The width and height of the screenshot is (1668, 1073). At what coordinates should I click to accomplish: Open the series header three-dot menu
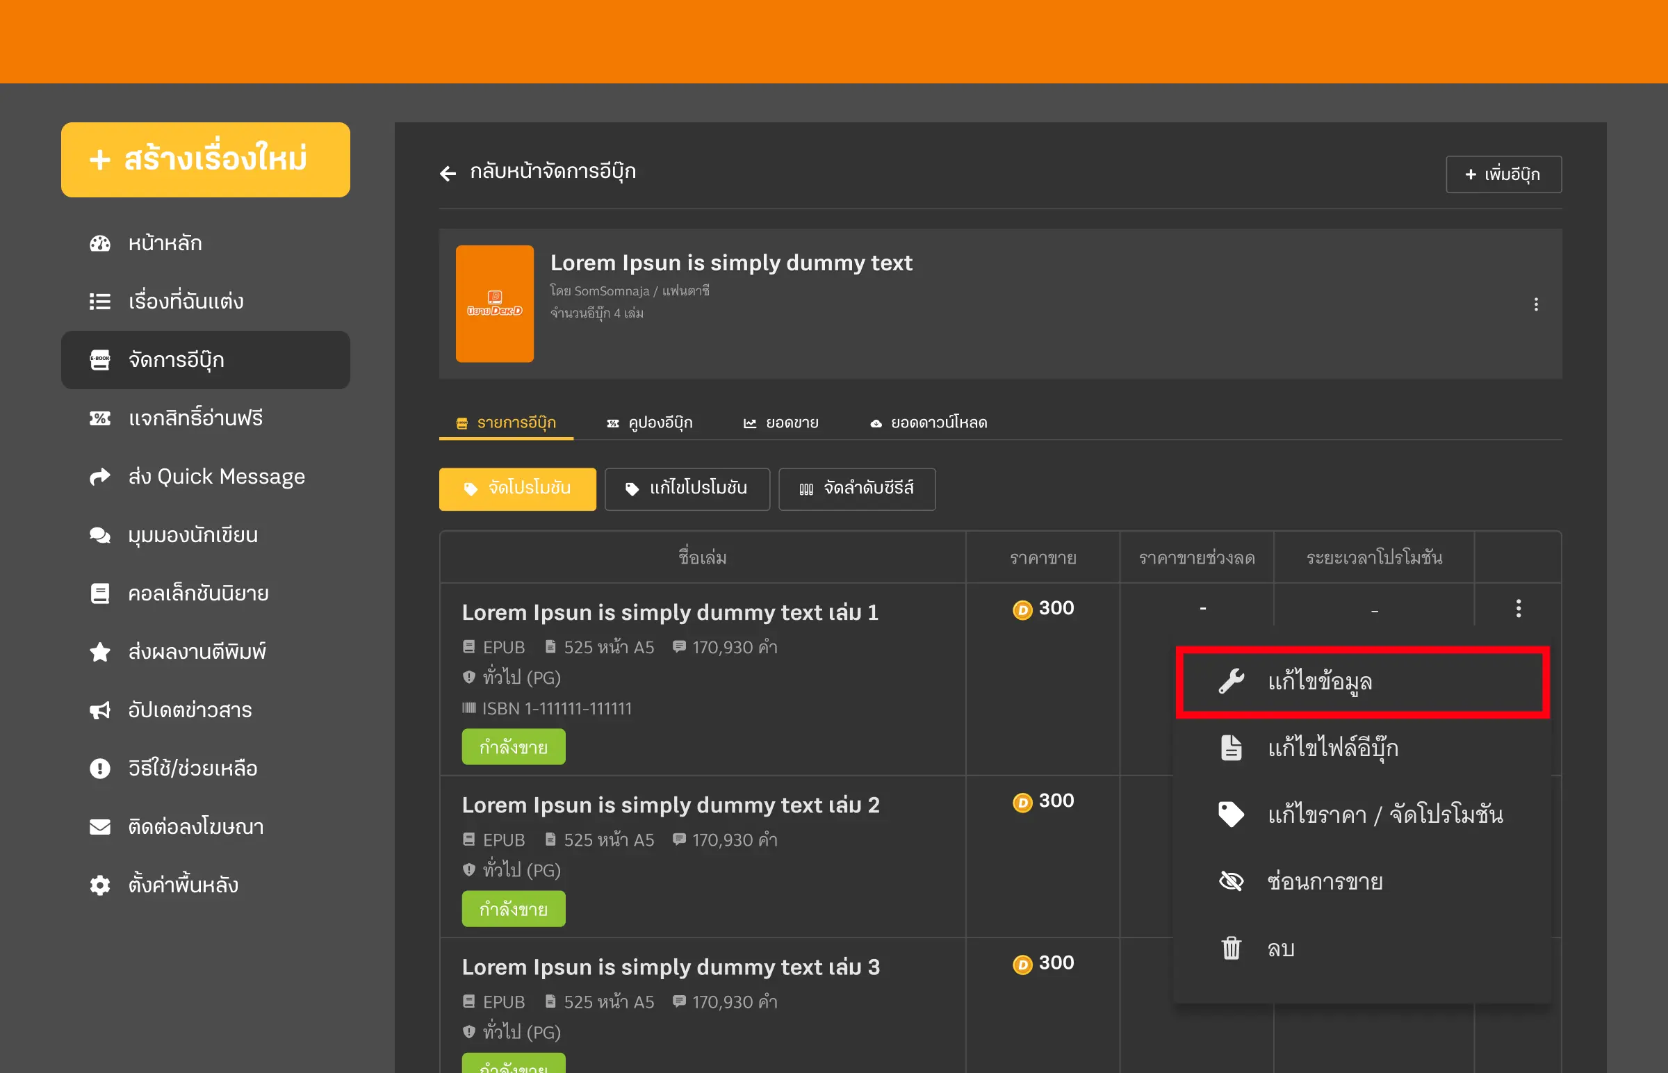1536,304
